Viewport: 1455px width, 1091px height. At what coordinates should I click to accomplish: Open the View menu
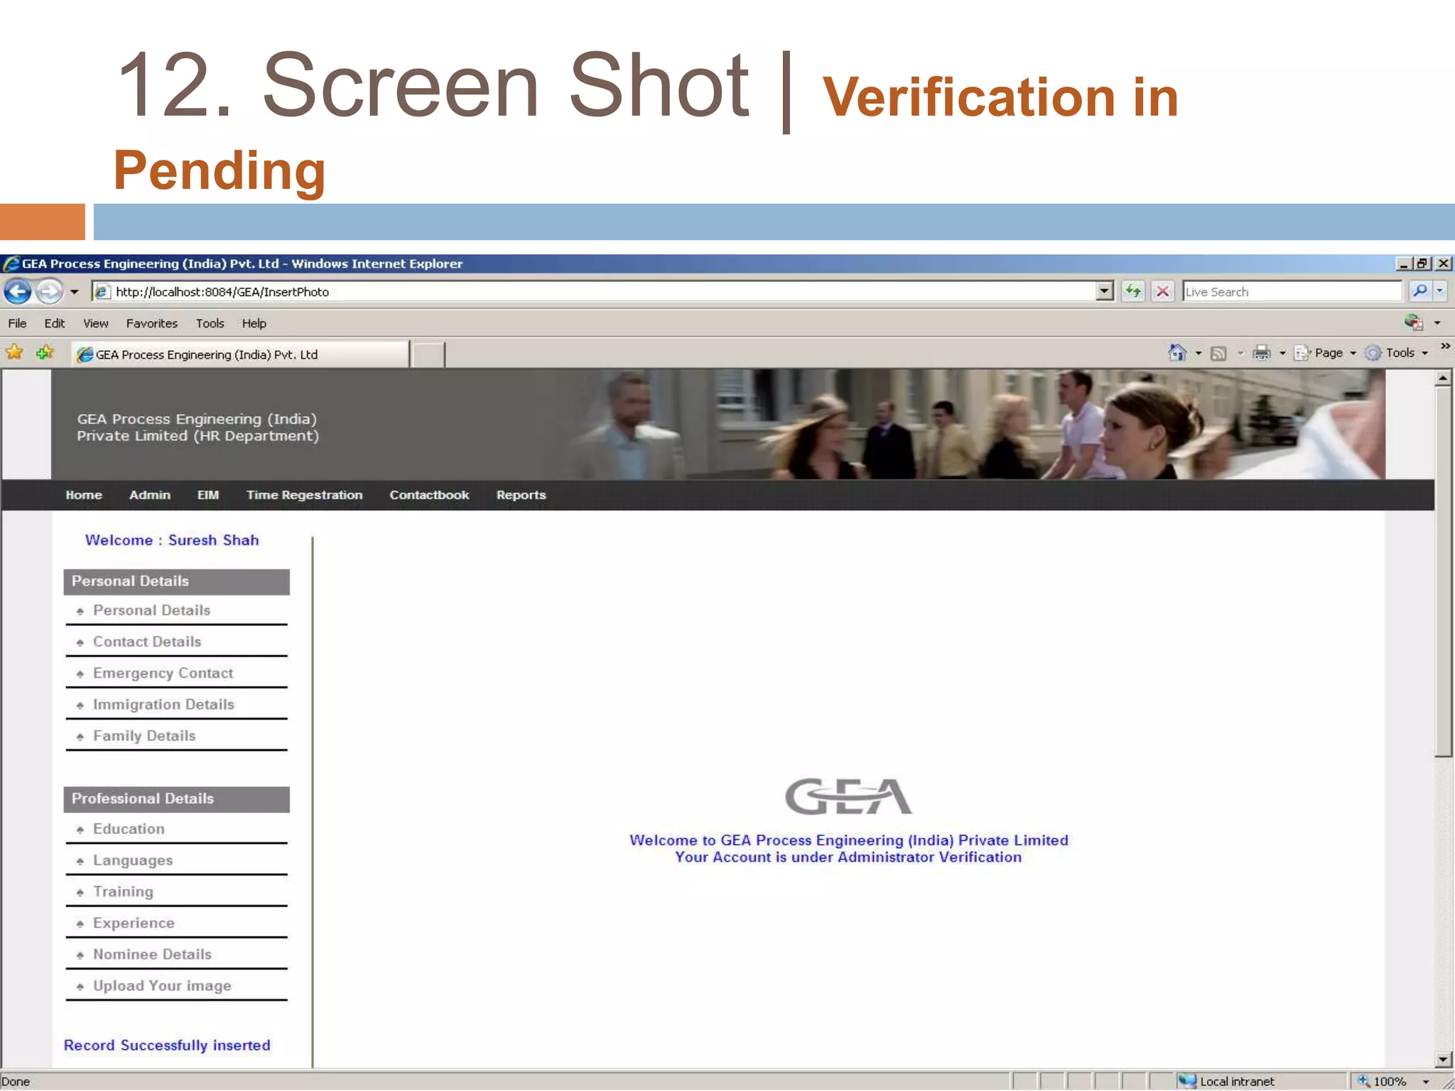(x=96, y=323)
